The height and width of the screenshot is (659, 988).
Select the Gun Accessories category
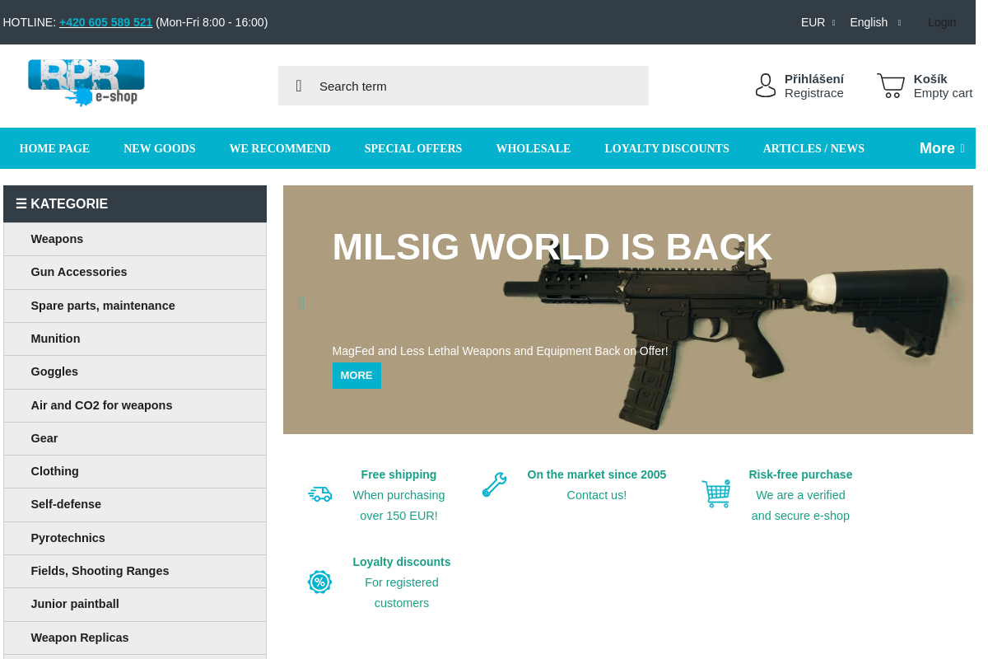(x=135, y=272)
